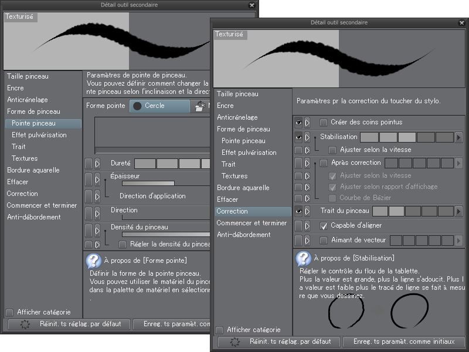Enable the Créer des coins pointus checkbox
The width and height of the screenshot is (469, 352).
[324, 123]
